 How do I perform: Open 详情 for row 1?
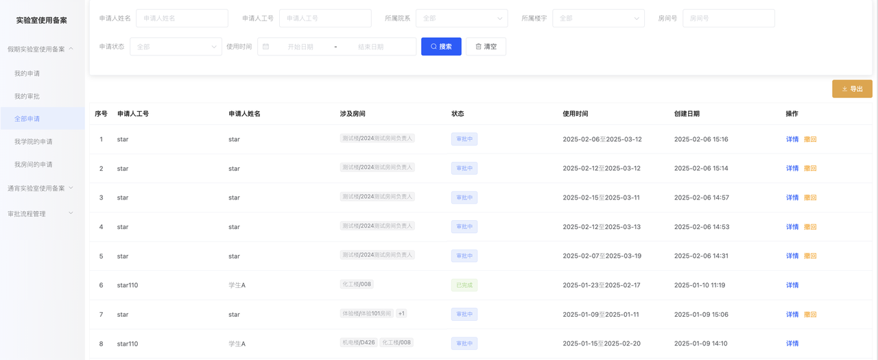coord(792,139)
